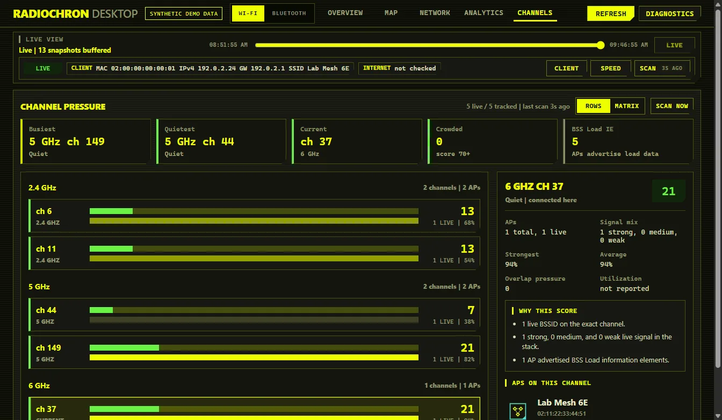
Task: Go to the Network tab
Action: (x=435, y=13)
